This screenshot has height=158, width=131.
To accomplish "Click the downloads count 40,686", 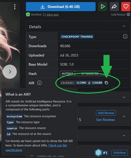I will click(65, 46).
